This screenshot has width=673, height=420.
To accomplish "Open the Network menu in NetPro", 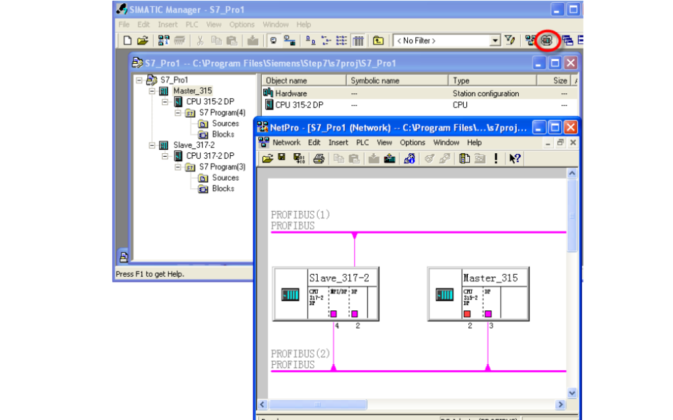I will point(286,142).
